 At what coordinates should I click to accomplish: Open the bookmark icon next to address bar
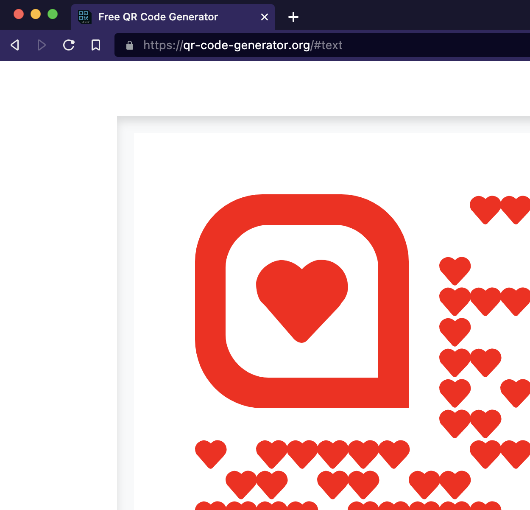96,45
